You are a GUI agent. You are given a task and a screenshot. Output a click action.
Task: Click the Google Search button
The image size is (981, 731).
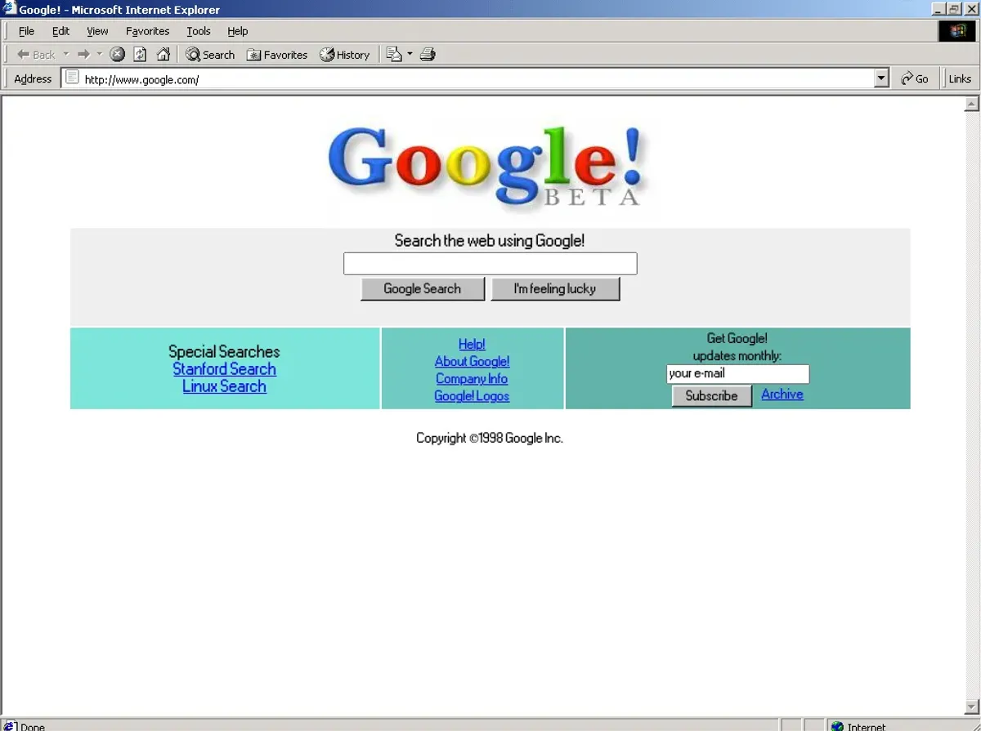tap(423, 288)
